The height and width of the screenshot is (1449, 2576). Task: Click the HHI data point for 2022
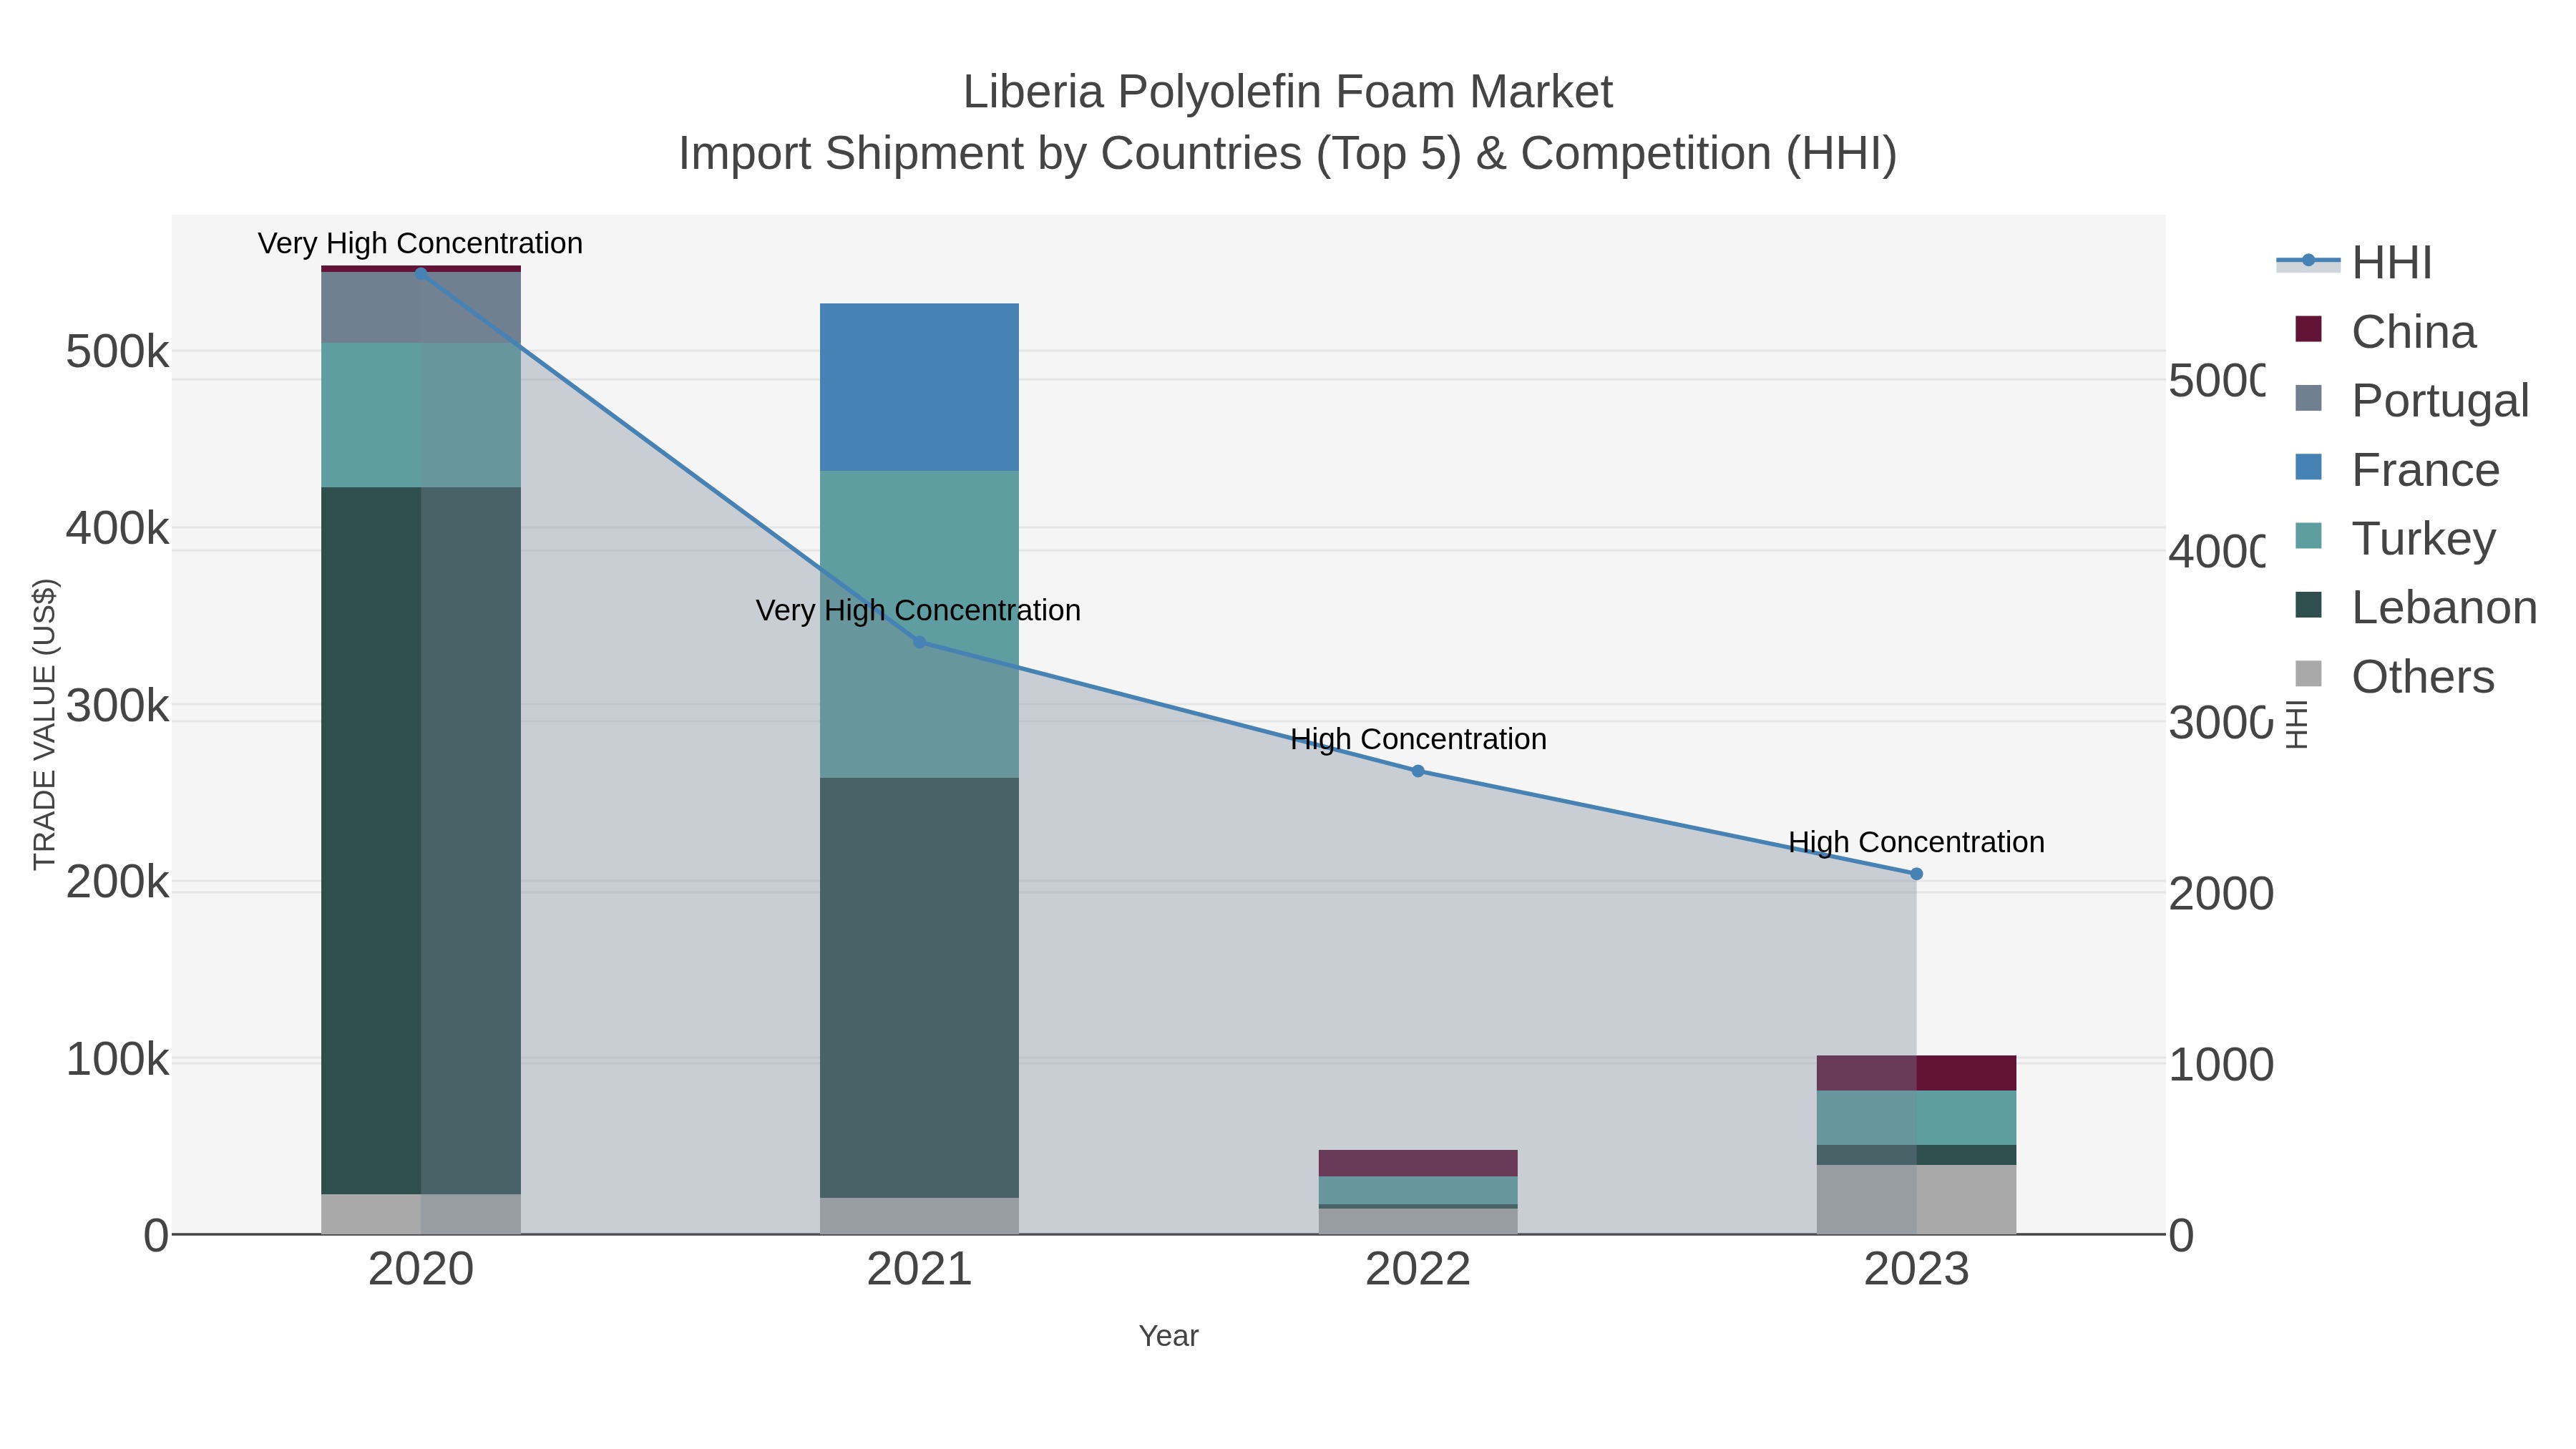pyautogui.click(x=1418, y=771)
